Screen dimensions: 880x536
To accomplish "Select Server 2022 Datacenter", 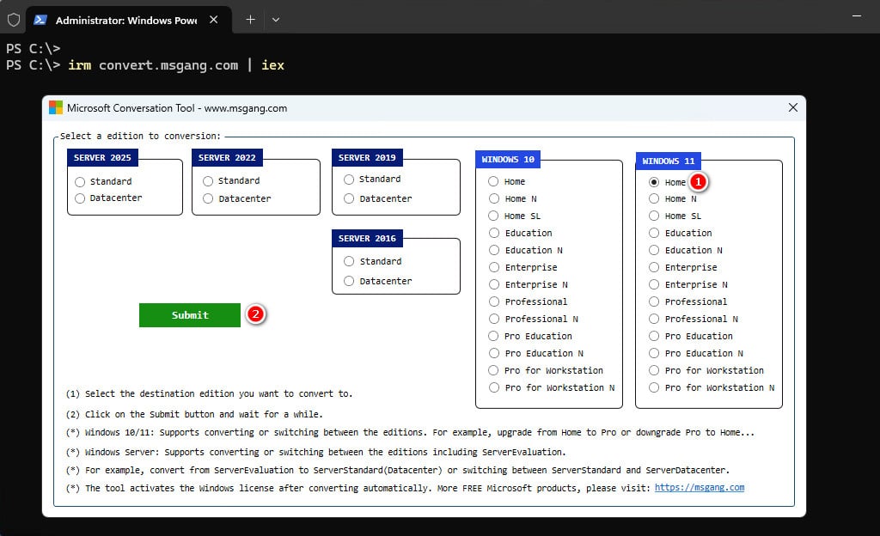I will (237, 198).
